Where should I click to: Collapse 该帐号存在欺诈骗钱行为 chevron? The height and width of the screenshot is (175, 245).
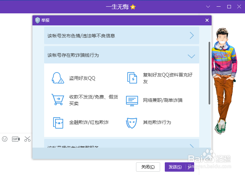[192, 56]
